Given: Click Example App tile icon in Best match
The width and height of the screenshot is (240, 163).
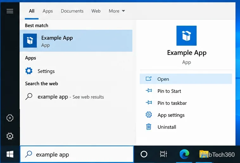Looking at the screenshot, I should pyautogui.click(x=30, y=41).
